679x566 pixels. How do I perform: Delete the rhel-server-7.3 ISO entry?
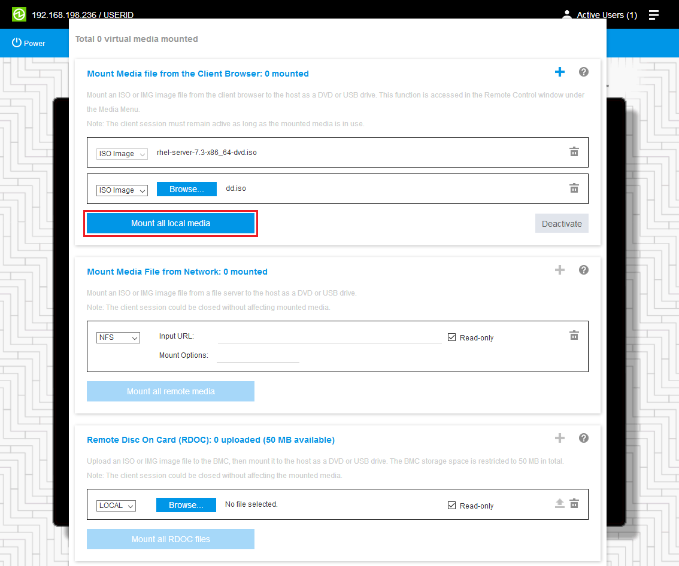click(x=574, y=152)
